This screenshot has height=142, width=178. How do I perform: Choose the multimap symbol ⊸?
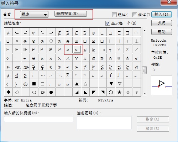coord(103,49)
